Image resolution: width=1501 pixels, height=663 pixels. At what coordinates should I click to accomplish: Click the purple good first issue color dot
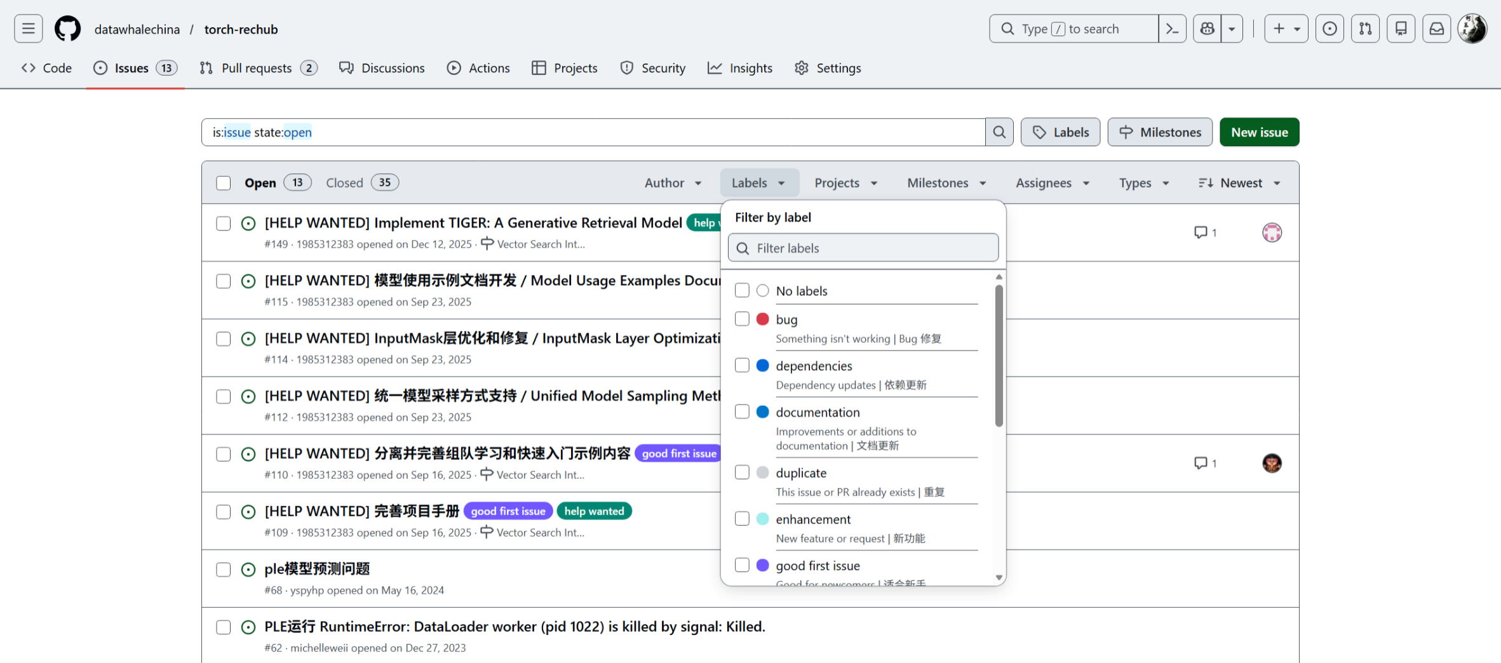(x=763, y=565)
